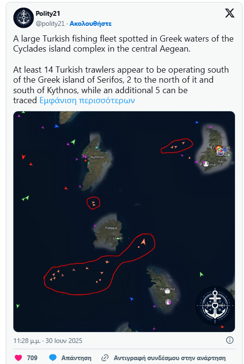Click the X logo icon
The image size is (244, 364).
pyautogui.click(x=230, y=13)
